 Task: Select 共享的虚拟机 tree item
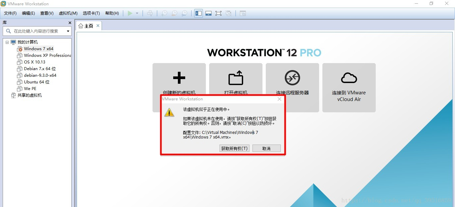pyautogui.click(x=30, y=95)
